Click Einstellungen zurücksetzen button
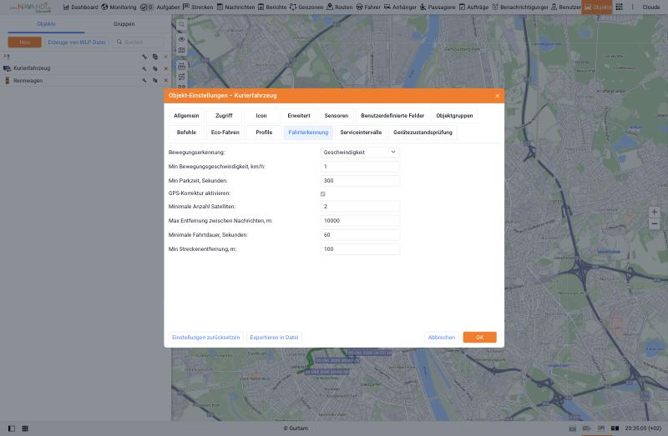Image resolution: width=668 pixels, height=436 pixels. coord(205,338)
